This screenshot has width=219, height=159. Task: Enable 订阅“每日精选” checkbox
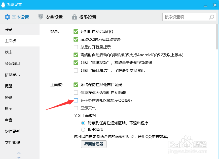[76, 70]
